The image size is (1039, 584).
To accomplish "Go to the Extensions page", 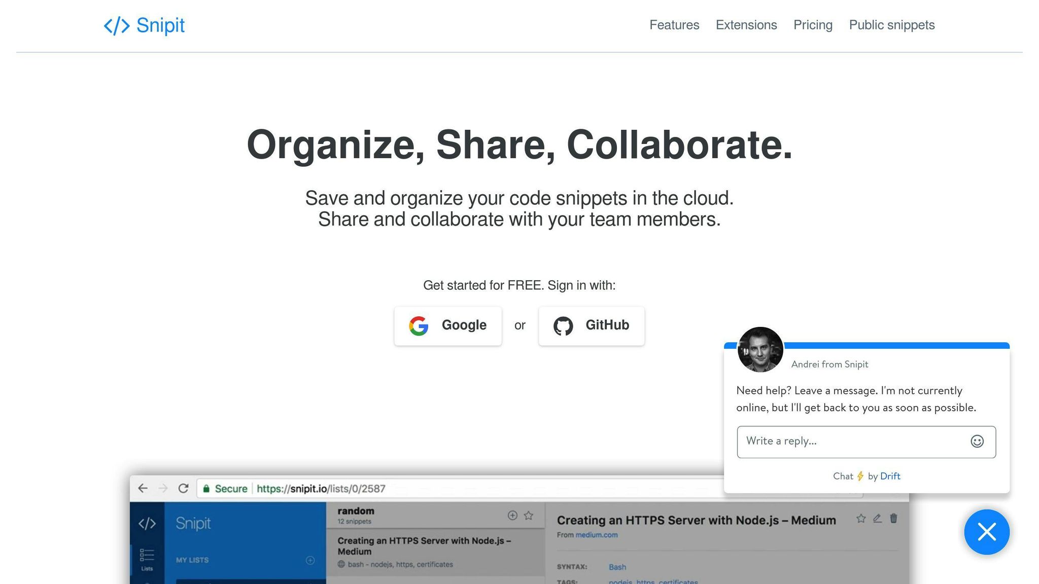I will (746, 25).
